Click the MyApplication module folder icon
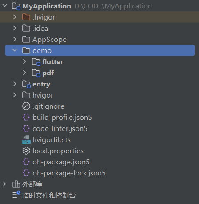Image resolution: width=199 pixels, height=204 pixels. [x=16, y=6]
